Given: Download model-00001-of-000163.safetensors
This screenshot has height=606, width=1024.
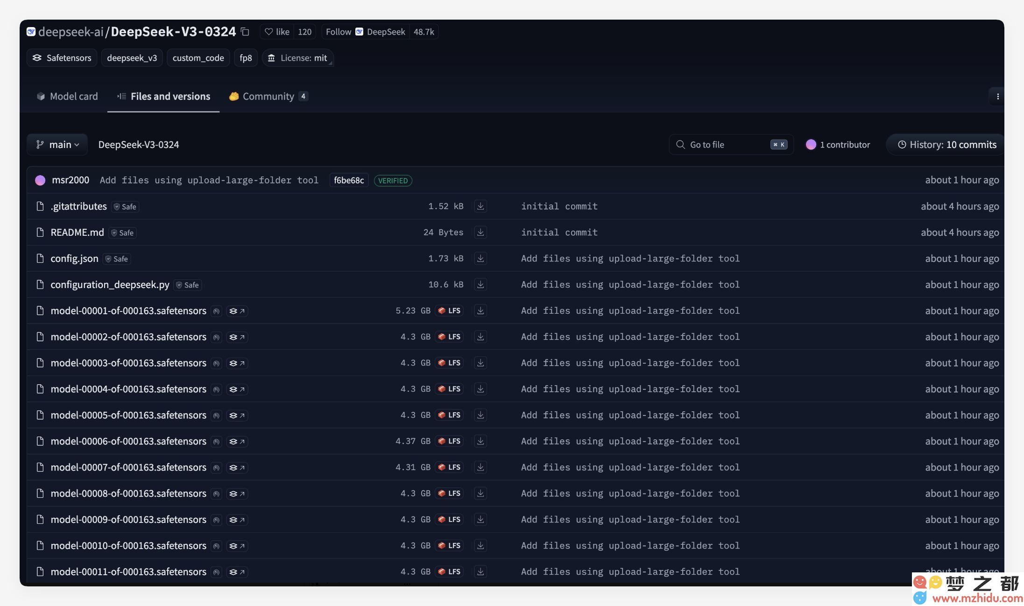Looking at the screenshot, I should coord(480,311).
